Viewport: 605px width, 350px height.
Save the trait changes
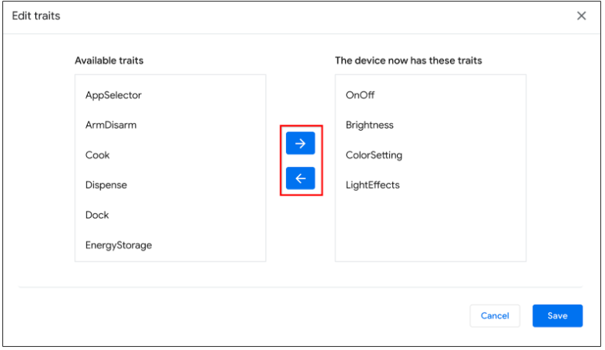557,315
